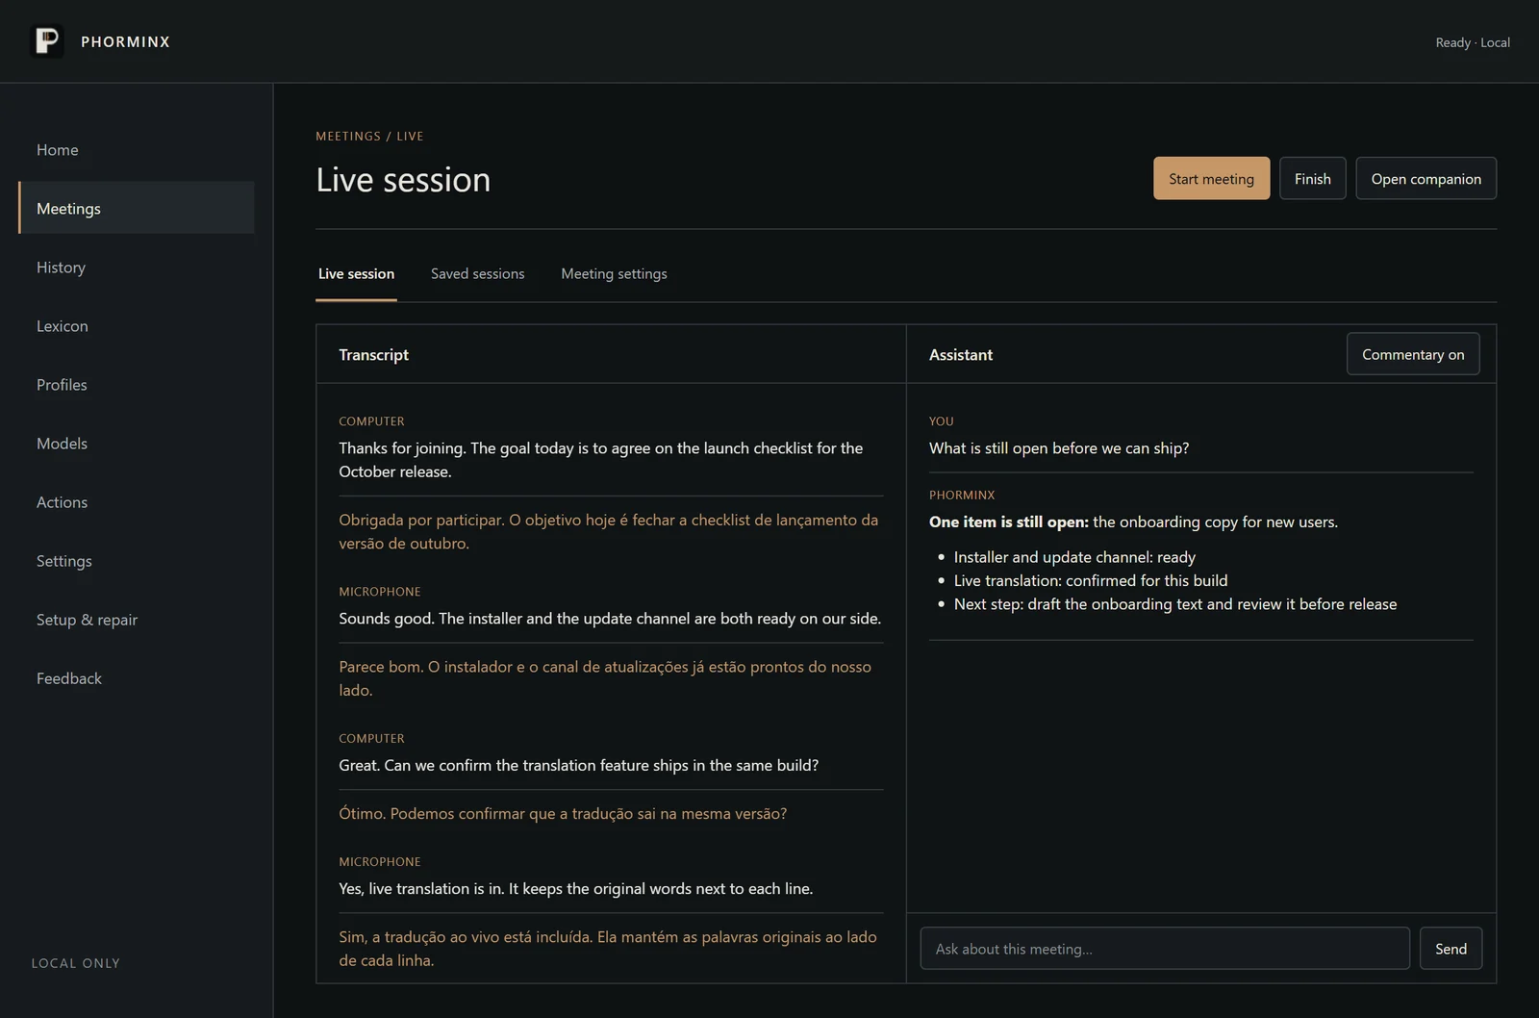Screen dimensions: 1539x1018
Task: Click bullet "Next step: draft the onboarding text…"
Action: point(1175,604)
